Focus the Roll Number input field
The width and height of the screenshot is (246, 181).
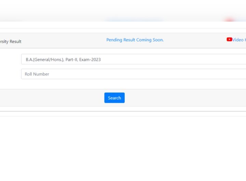[x=134, y=74]
